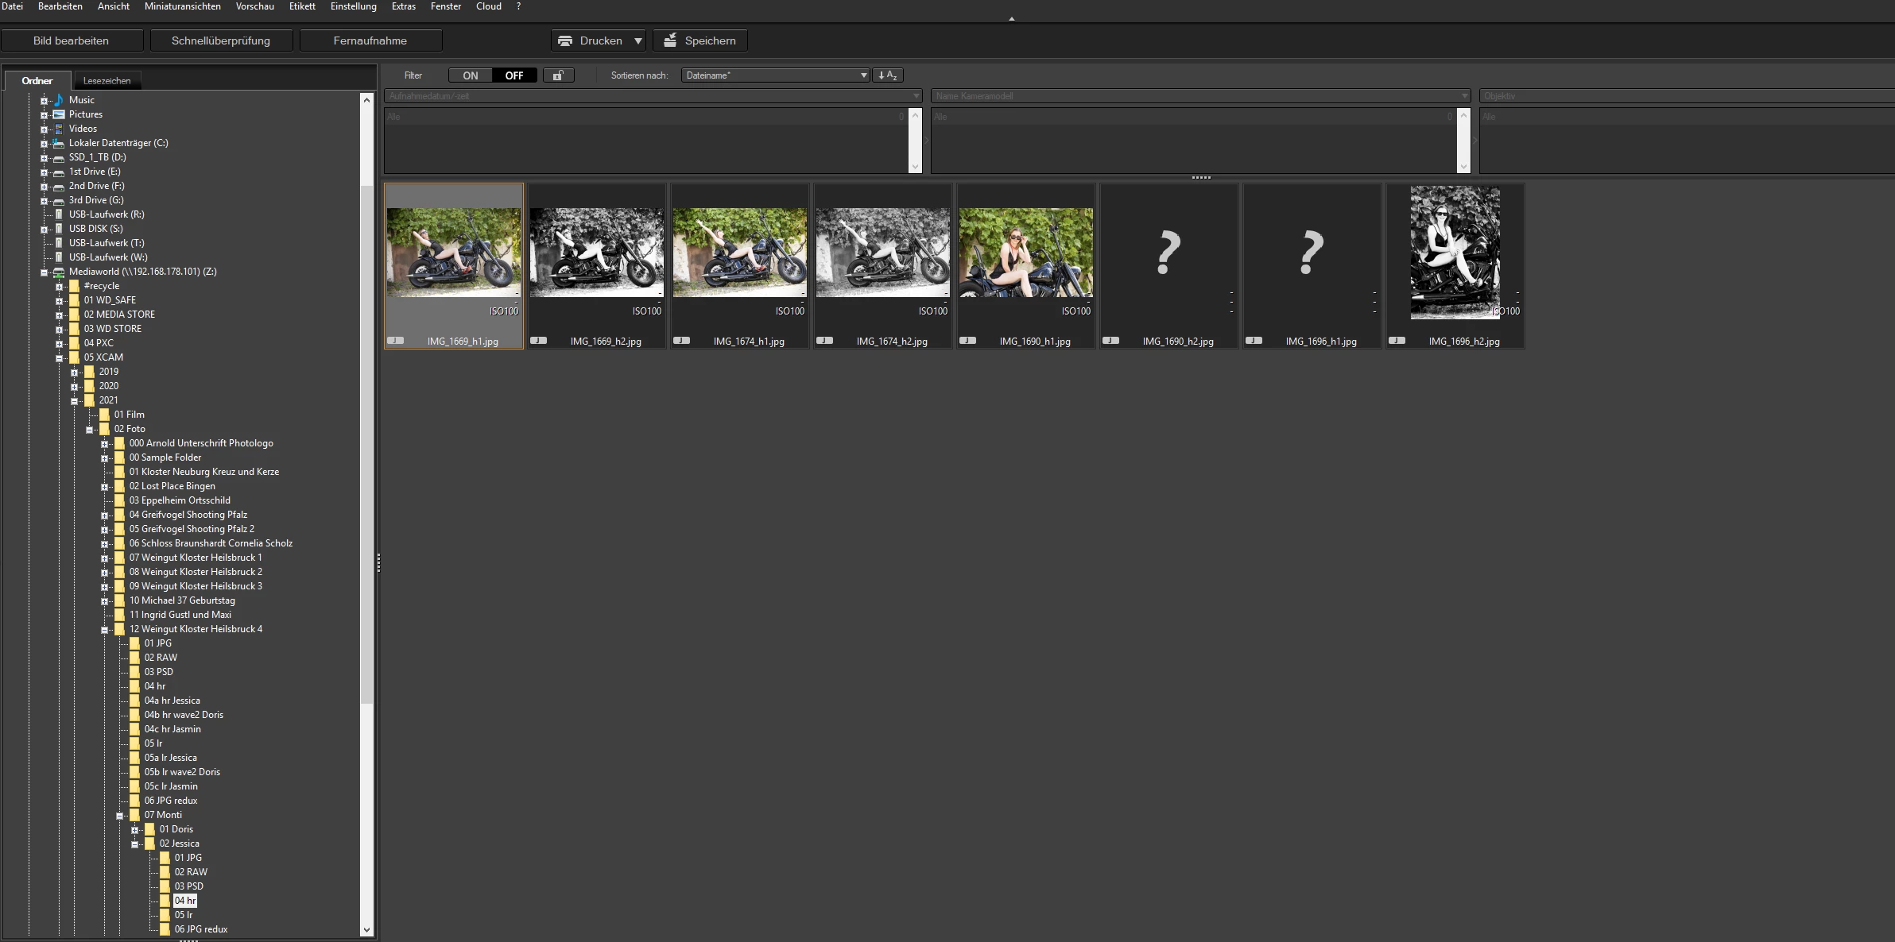This screenshot has width=1895, height=942.
Task: Click the Speichern save icon
Action: (671, 41)
